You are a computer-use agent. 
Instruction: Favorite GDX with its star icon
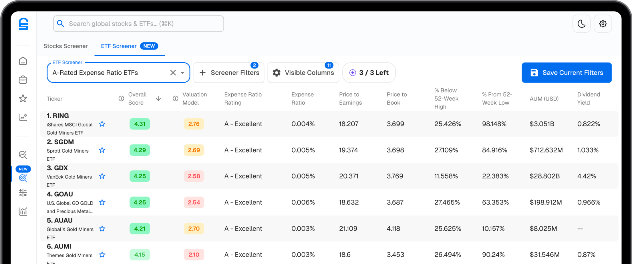tap(102, 176)
